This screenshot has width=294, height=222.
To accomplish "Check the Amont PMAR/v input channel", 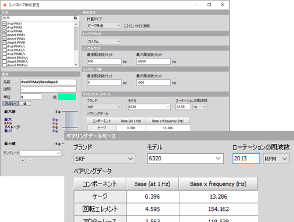I will (x=4, y=62).
